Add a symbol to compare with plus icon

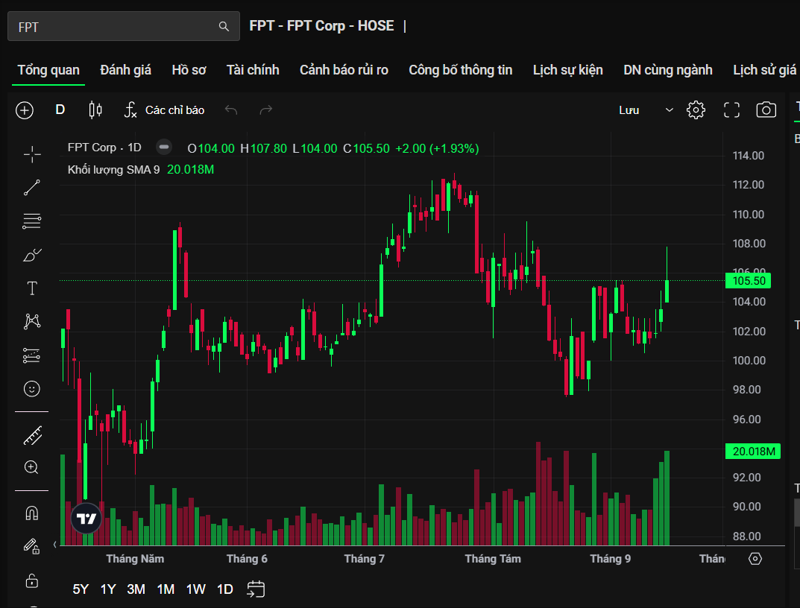[25, 110]
